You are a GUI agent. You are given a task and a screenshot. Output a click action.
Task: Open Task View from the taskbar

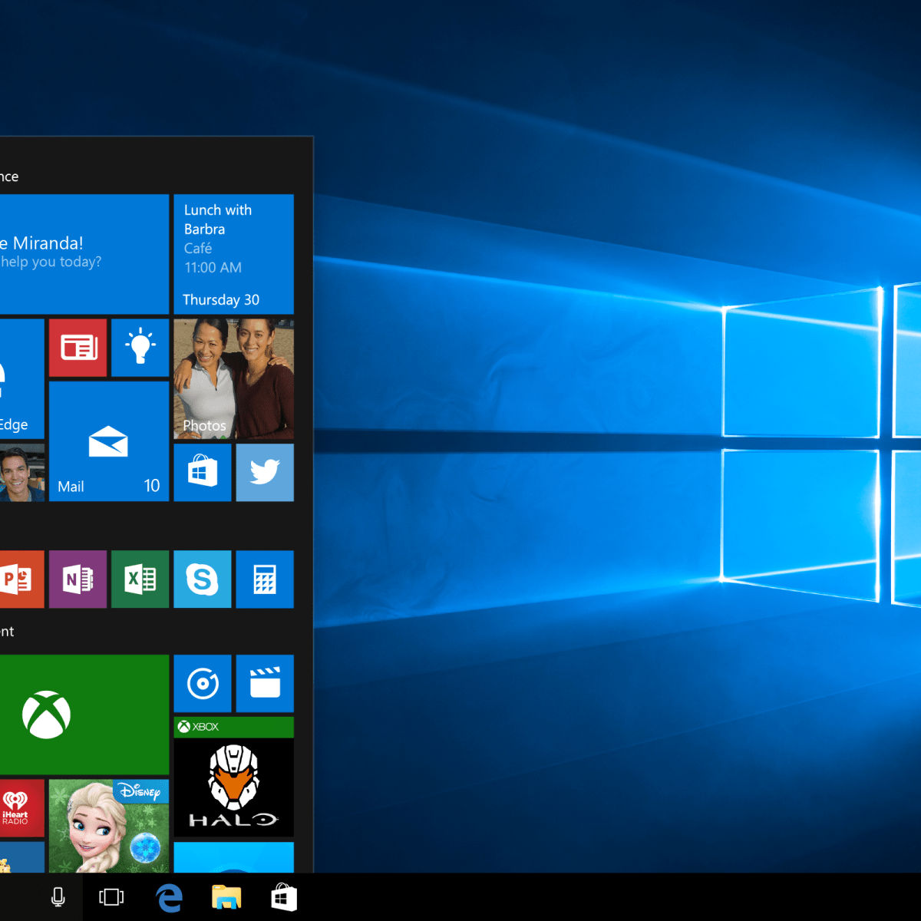pos(111,897)
